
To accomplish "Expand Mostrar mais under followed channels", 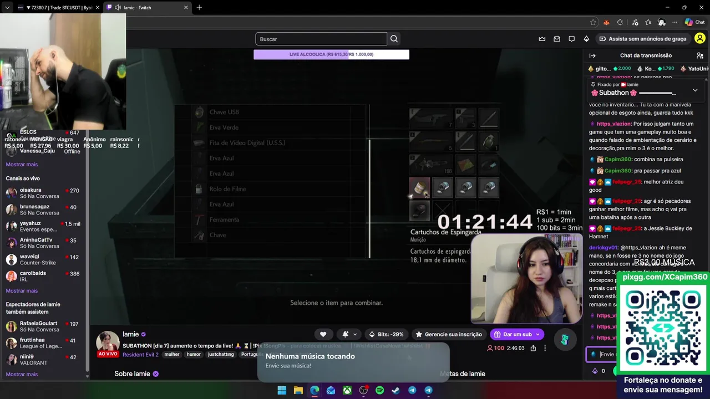I will coord(22,165).
